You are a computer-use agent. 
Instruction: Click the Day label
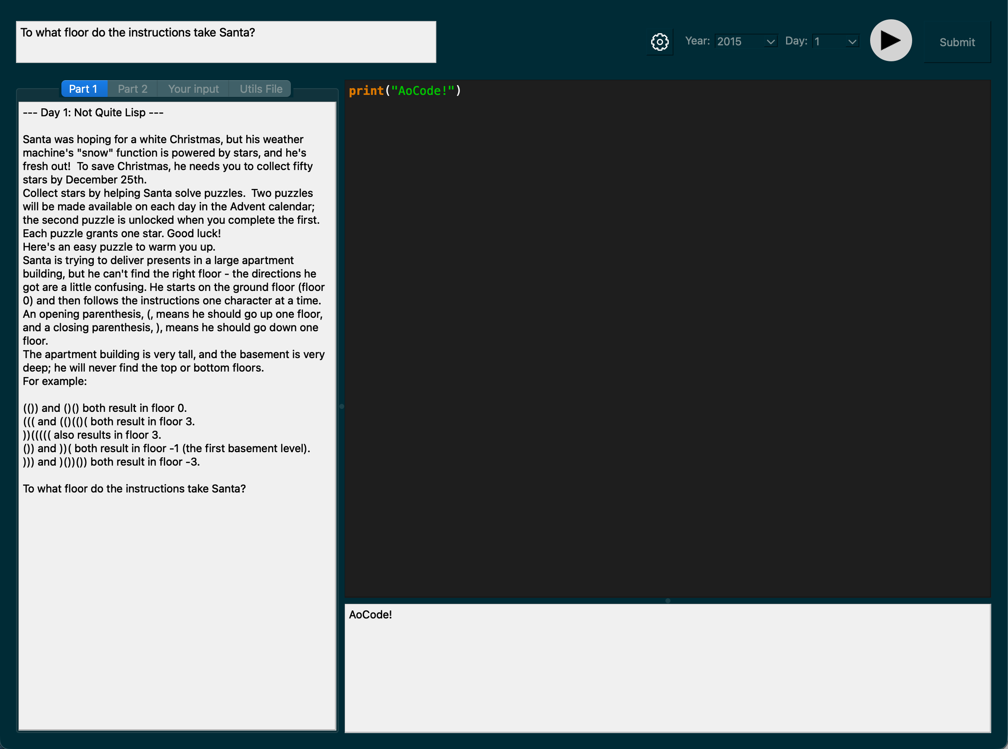click(x=796, y=41)
